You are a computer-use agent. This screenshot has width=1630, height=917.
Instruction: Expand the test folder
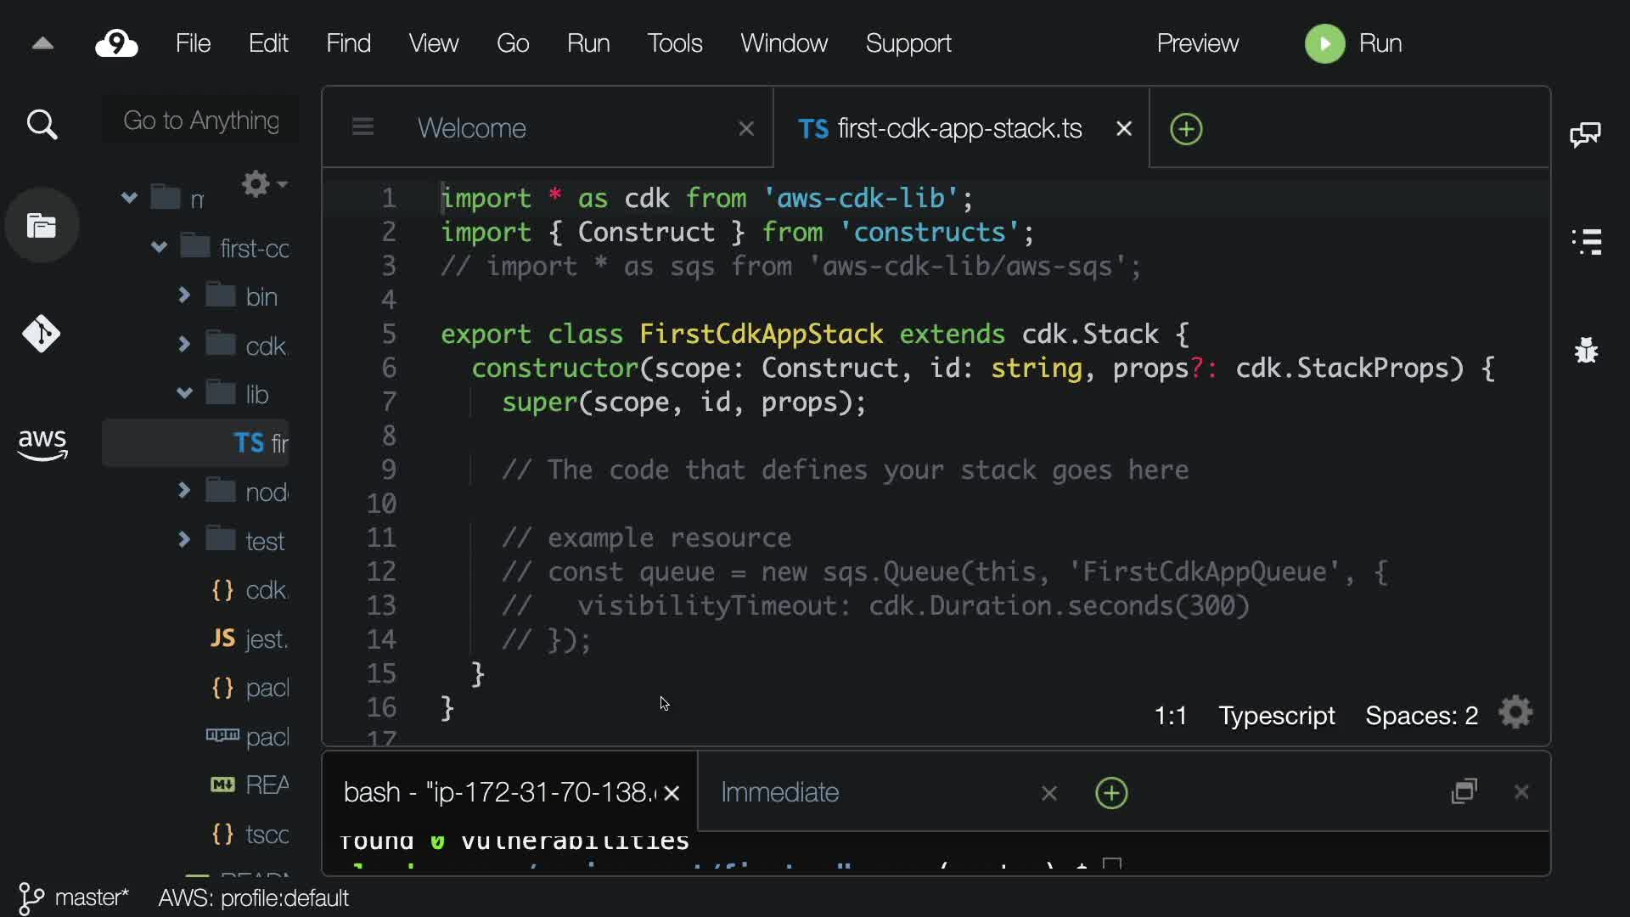click(x=184, y=539)
